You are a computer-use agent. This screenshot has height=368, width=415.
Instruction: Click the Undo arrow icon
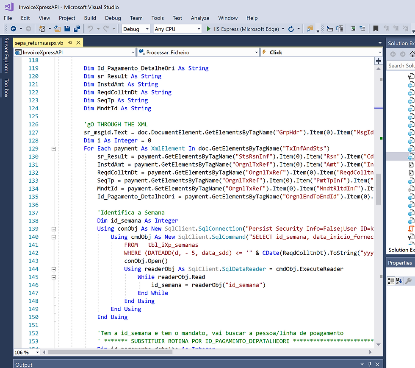91,28
